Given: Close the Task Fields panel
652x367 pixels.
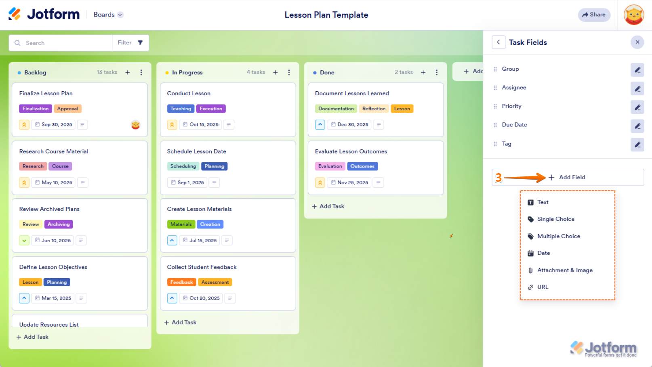Looking at the screenshot, I should (x=637, y=42).
